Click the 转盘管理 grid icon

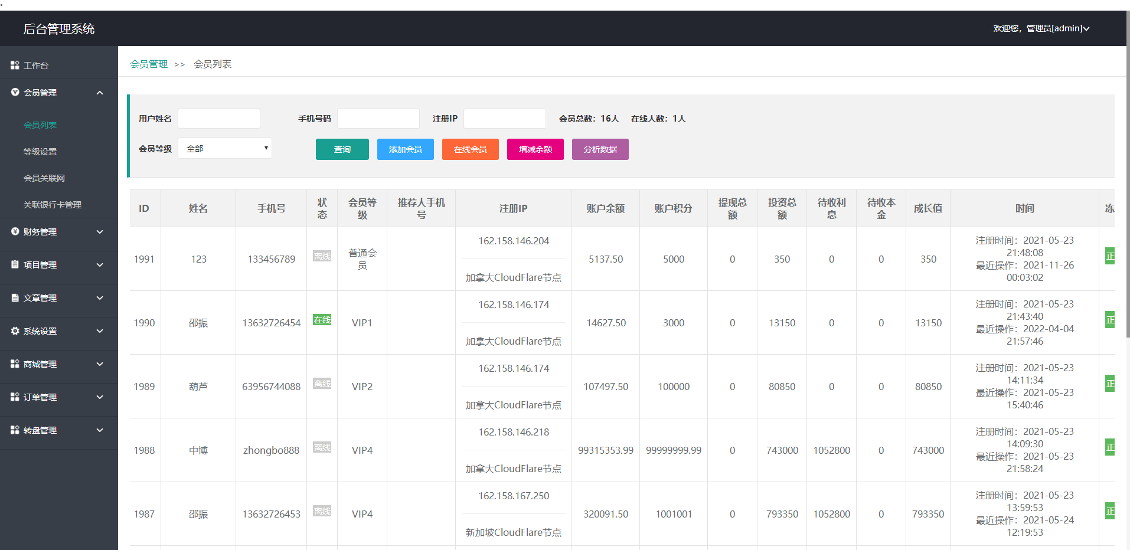[15, 430]
